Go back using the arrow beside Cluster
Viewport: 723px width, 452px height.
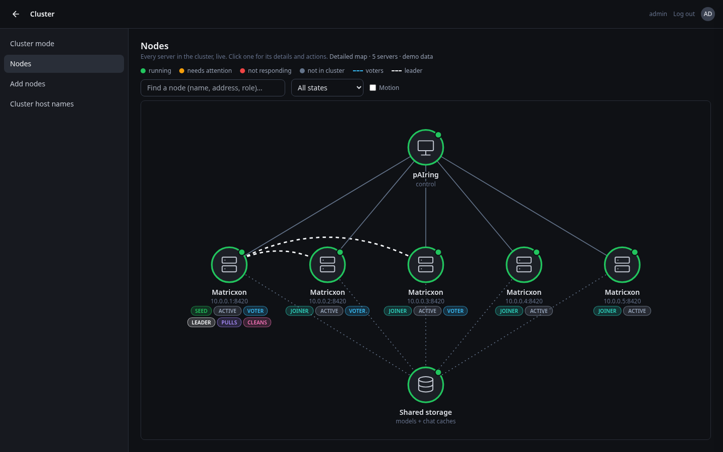click(16, 14)
